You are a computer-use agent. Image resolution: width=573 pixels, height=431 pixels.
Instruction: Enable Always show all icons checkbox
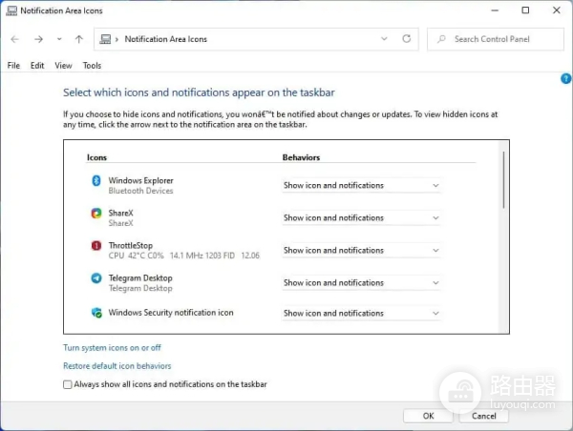point(68,384)
